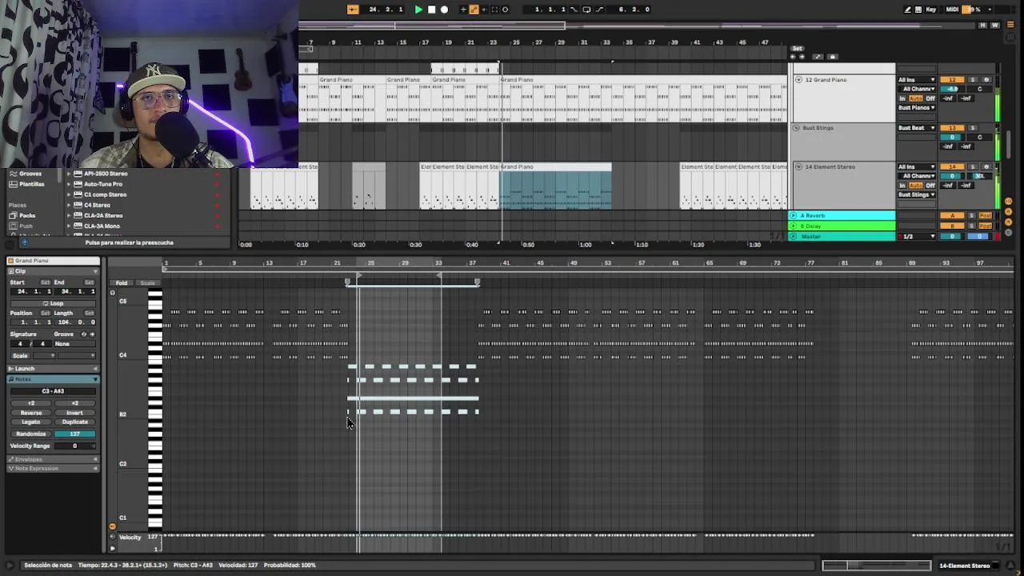
Task: Open Bust Pianos output dropdown
Action: pos(916,108)
